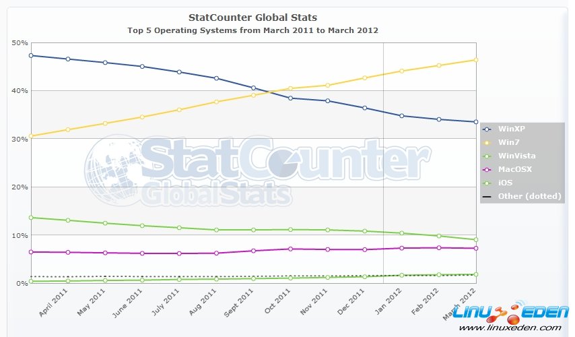Viewport: 575px width, 337px height.
Task: Click the Jan 2012 x-axis label
Action: (394, 303)
